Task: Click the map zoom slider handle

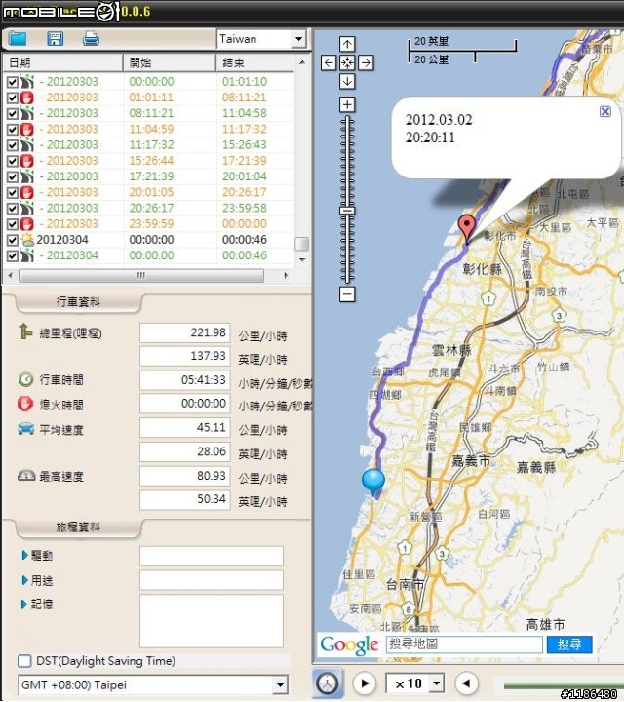Action: tap(347, 210)
